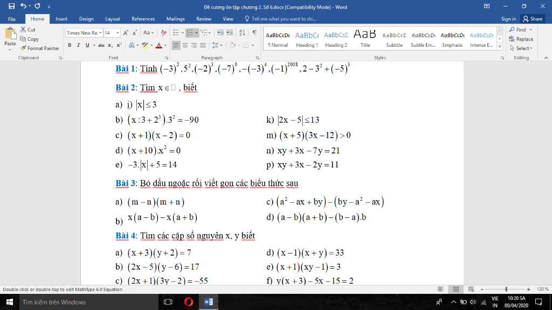552x310 pixels.
Task: Center align the paragraph
Action: coord(185,45)
